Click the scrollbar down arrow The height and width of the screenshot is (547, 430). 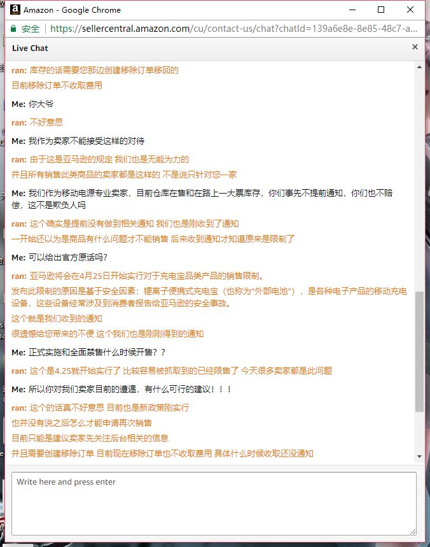tap(419, 457)
